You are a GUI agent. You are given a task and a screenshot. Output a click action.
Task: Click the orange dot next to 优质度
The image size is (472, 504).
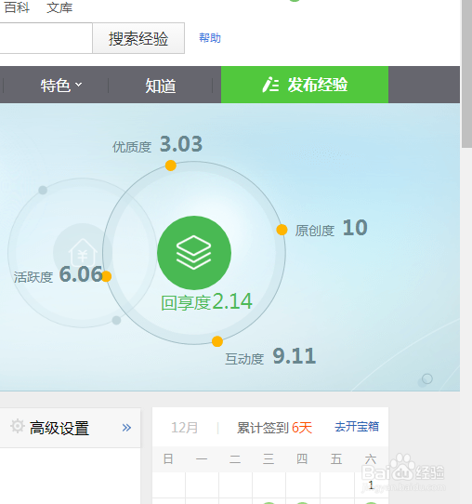(171, 166)
